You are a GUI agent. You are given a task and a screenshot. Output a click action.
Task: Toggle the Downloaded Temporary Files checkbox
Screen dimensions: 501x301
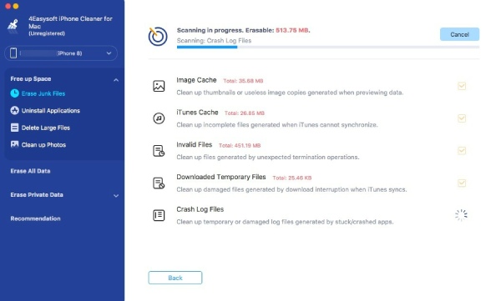point(462,183)
